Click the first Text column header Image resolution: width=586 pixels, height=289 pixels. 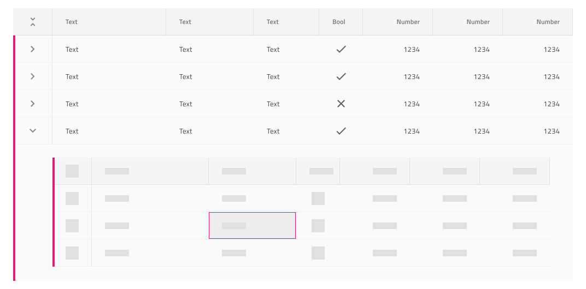72,22
